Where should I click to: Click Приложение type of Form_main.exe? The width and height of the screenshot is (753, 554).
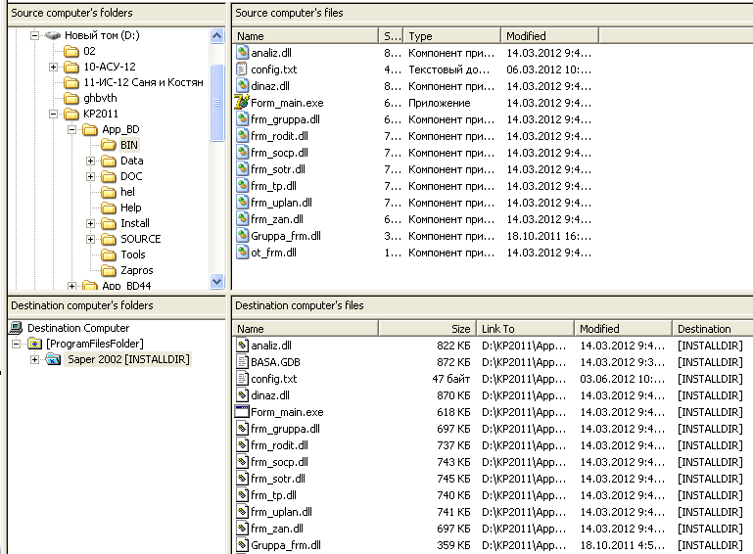point(440,103)
